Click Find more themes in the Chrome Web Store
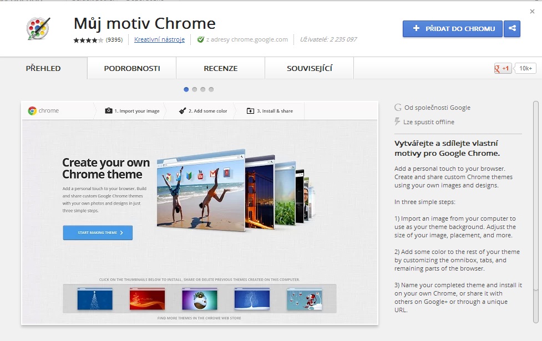 click(x=199, y=318)
